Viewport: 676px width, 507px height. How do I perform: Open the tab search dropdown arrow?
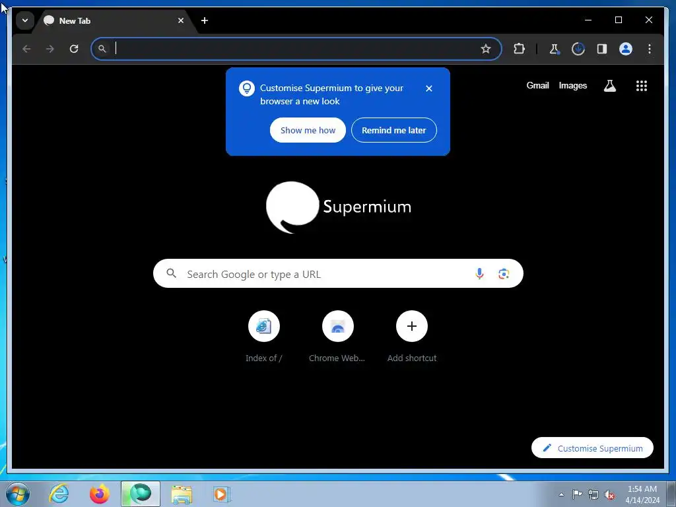[25, 20]
